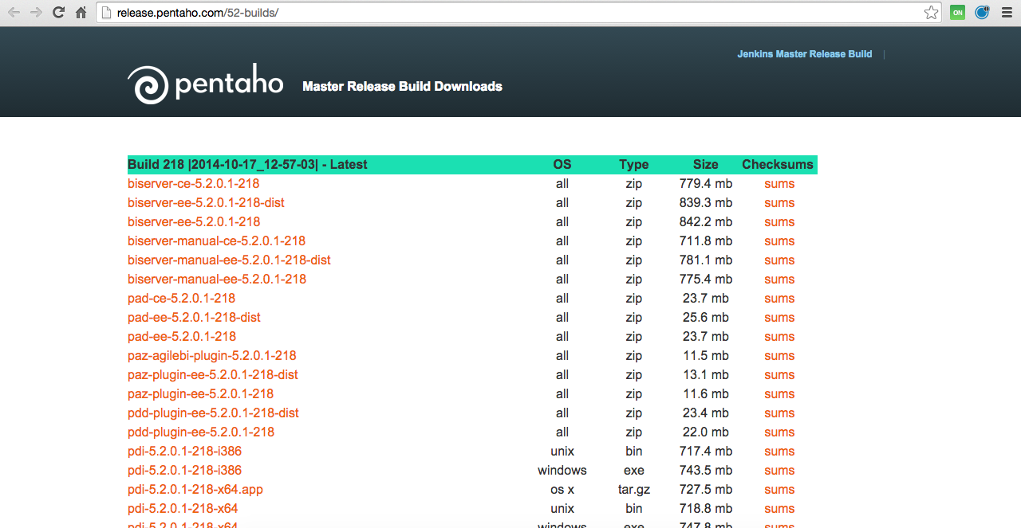
Task: Open sums for pad-ee-5.2.0.1-218
Action: click(779, 337)
